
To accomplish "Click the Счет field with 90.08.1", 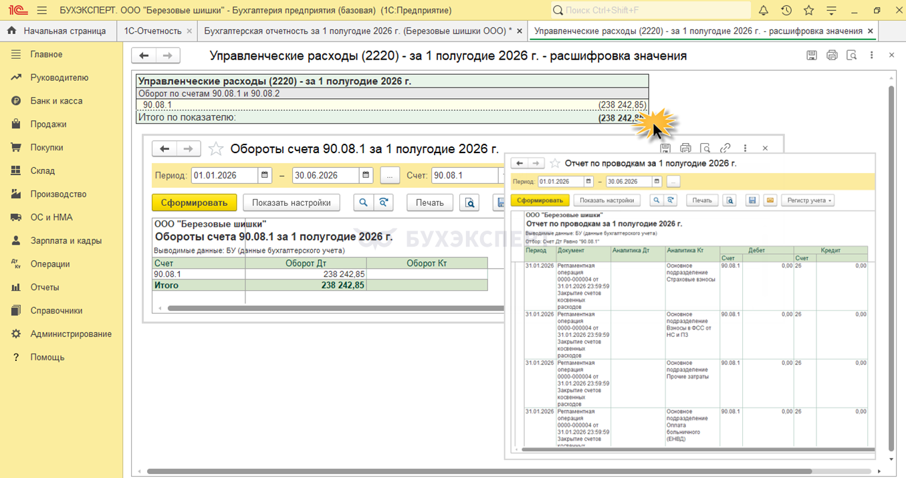I will (x=467, y=175).
